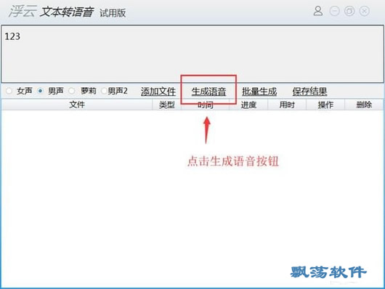Image resolution: width=385 pixels, height=289 pixels.
Task: Click the 删除 column header
Action: [364, 105]
